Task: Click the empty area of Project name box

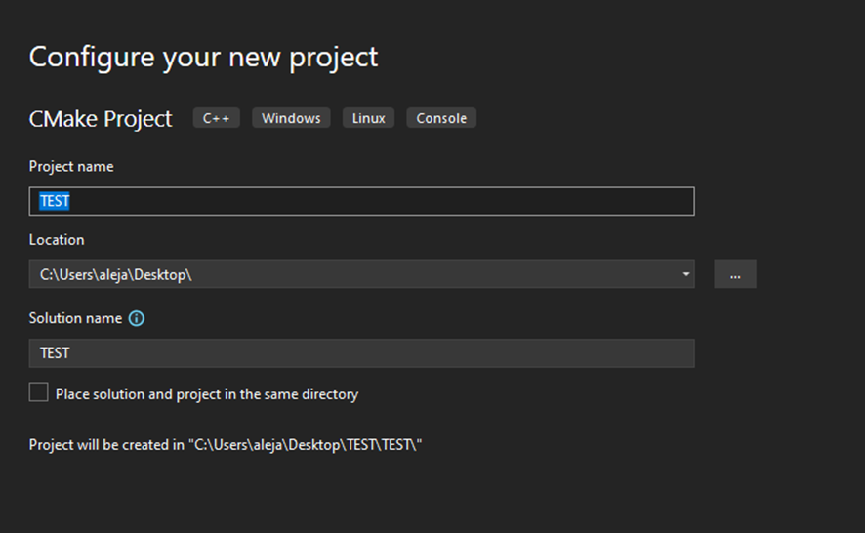Action: click(381, 201)
